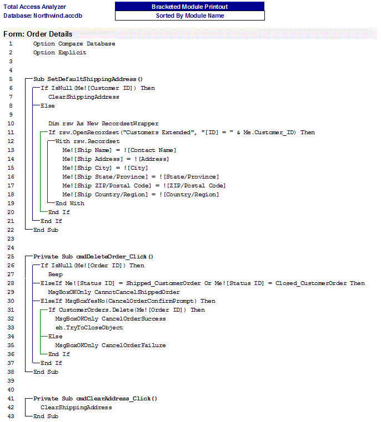Click the Beep statement
Screen dimensions: 381x422
(55, 274)
